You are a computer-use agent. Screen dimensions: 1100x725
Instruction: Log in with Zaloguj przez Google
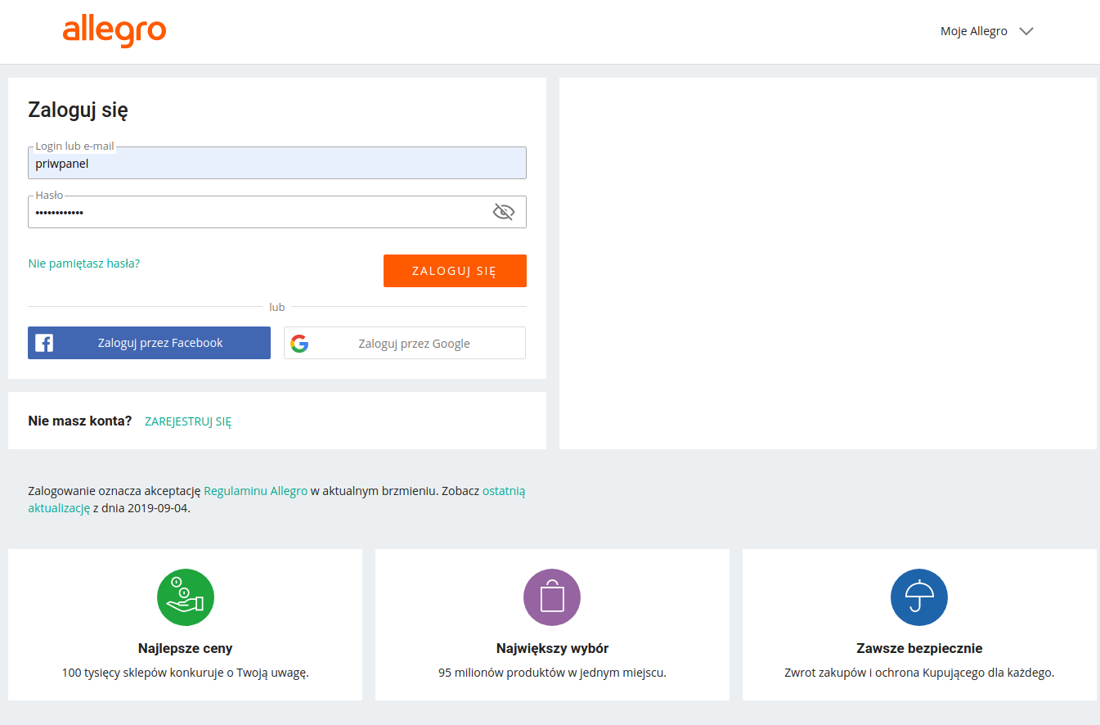coord(405,343)
